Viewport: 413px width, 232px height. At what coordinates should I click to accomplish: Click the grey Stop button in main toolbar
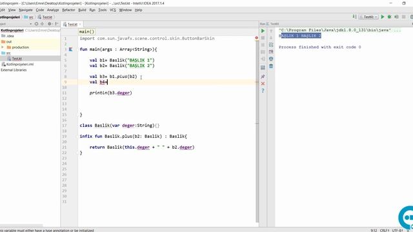403,17
